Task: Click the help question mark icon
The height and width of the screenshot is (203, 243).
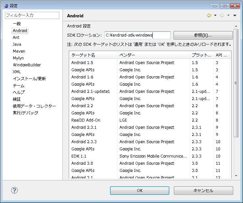Action: point(14,190)
